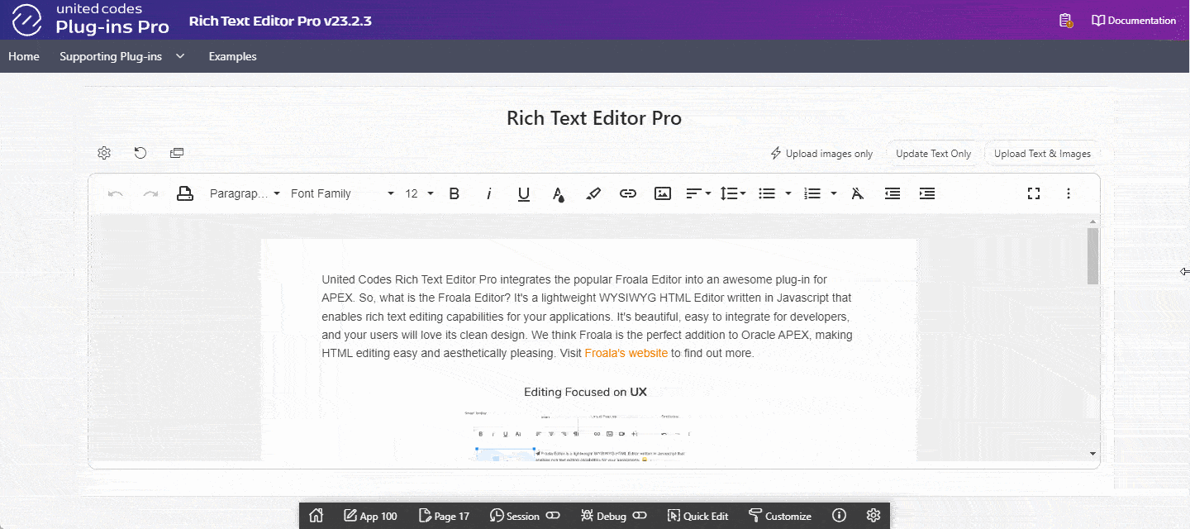Image resolution: width=1190 pixels, height=529 pixels.
Task: Click the Clear Formatting icon
Action: coord(858,193)
